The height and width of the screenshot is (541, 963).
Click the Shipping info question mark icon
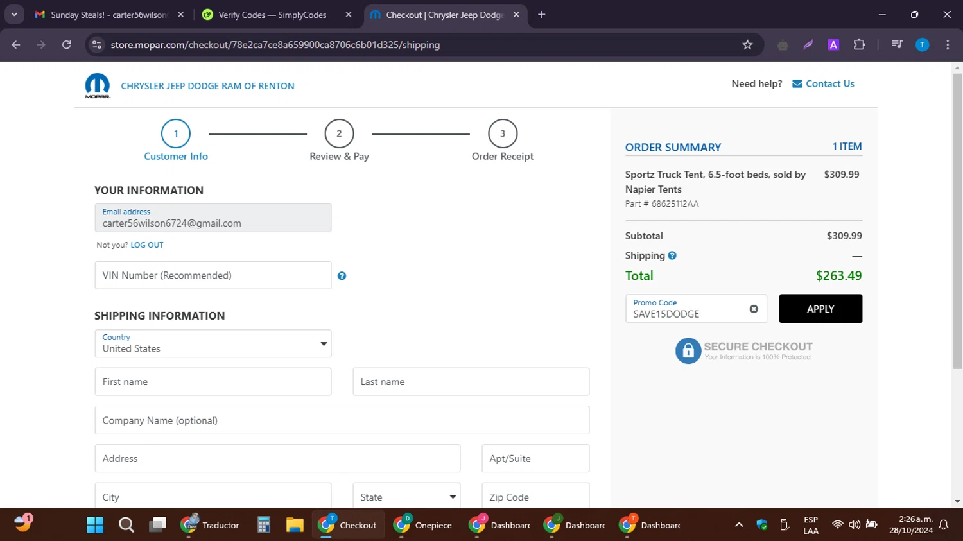pyautogui.click(x=672, y=255)
